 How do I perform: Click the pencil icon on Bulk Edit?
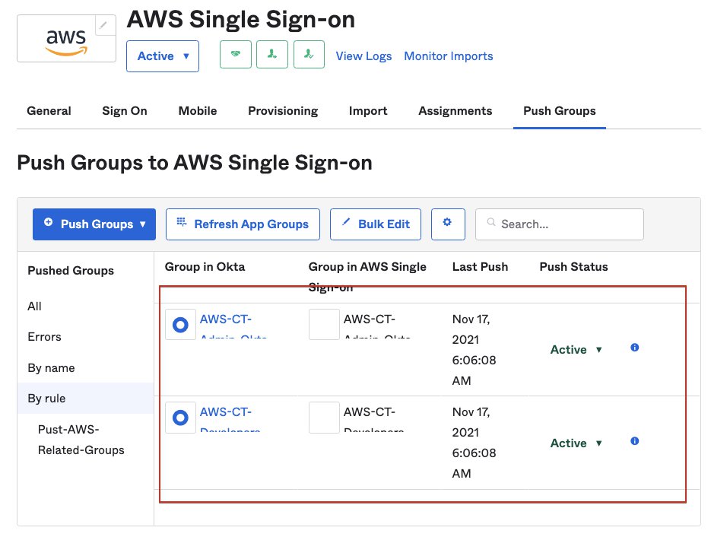coord(346,222)
